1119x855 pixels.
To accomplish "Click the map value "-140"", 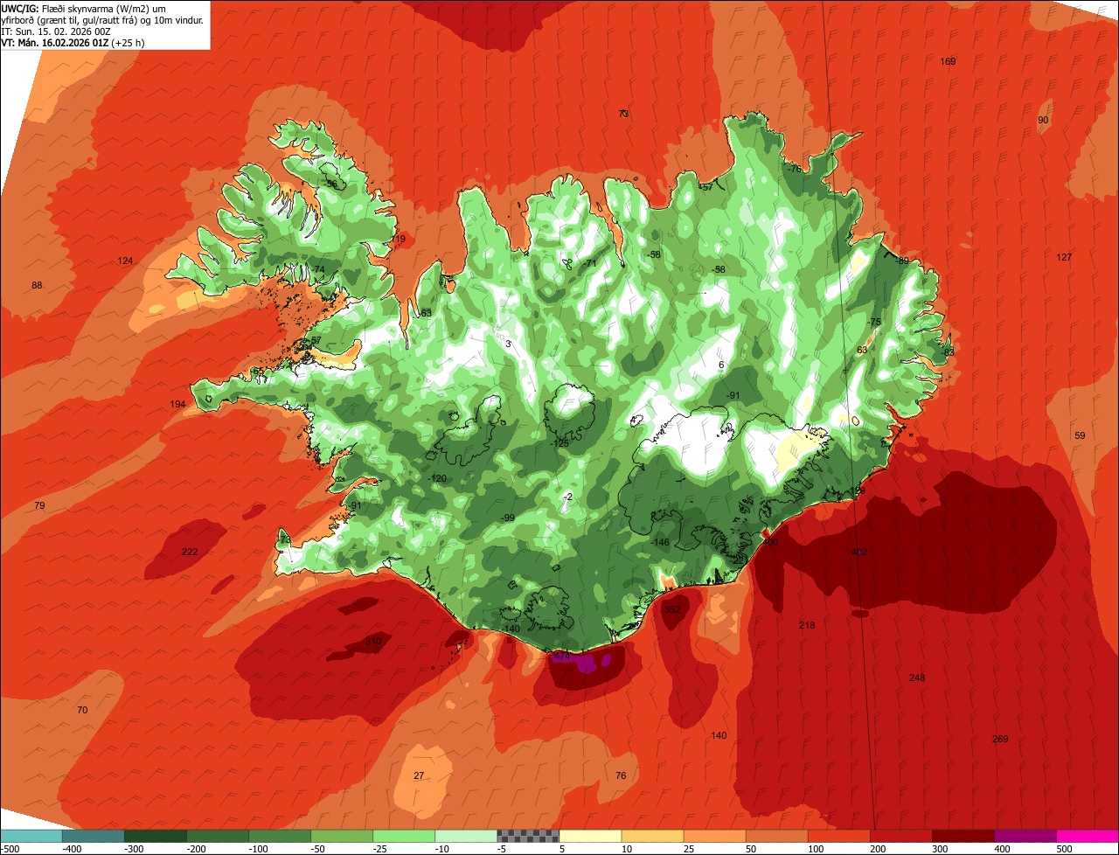I will click(x=511, y=629).
